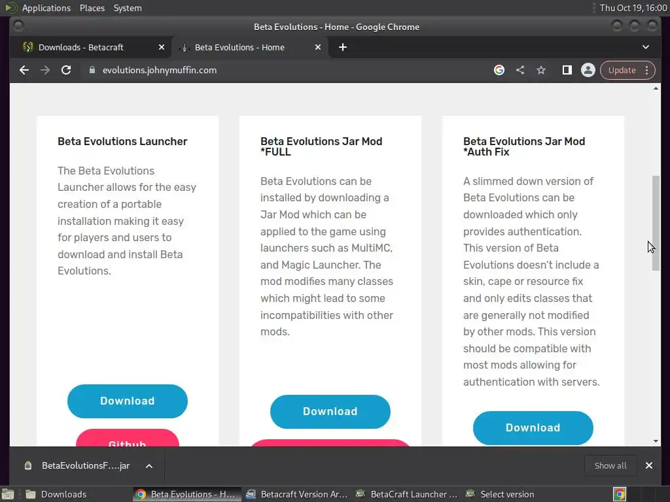The height and width of the screenshot is (502, 670).
Task: Open the Applications menu
Action: click(46, 8)
